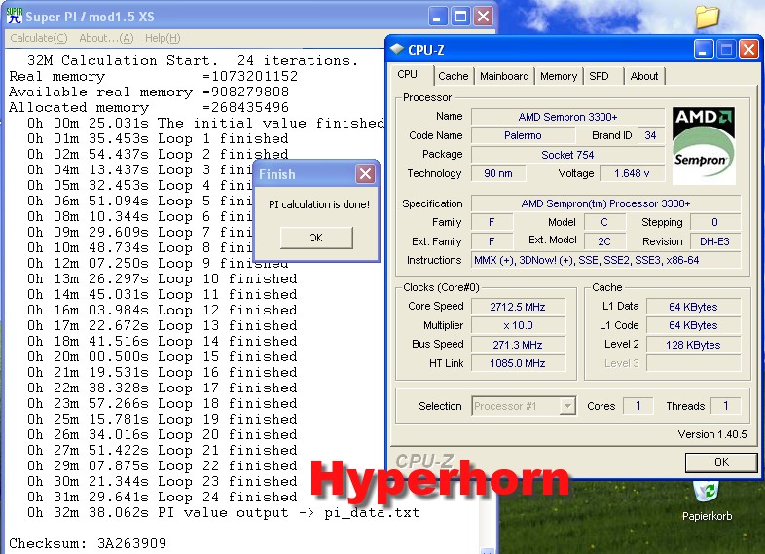This screenshot has width=765, height=554.
Task: Click the 'Checksum: 3A263909' line
Action: click(x=88, y=543)
